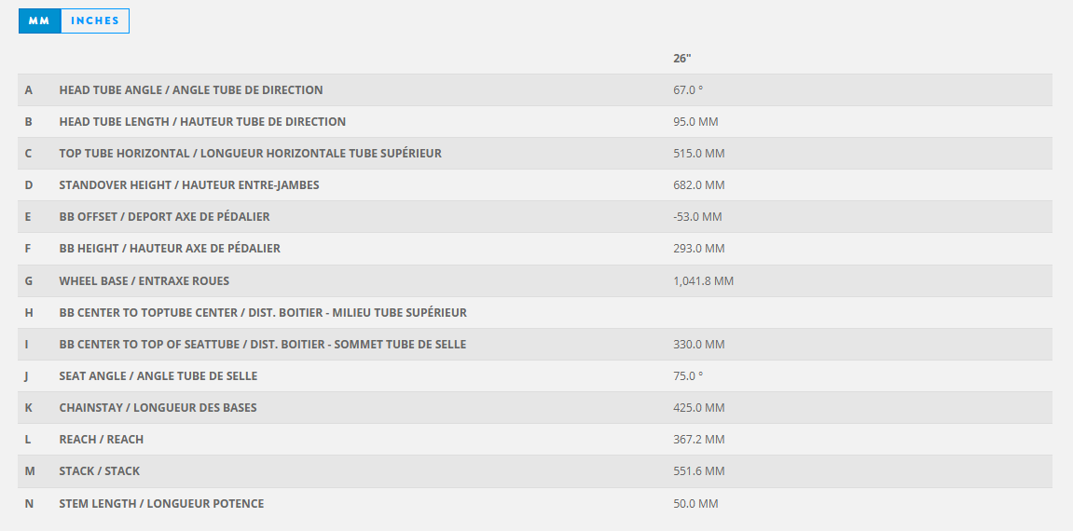
Task: Click the 367.2 MM reach value
Action: coord(698,440)
